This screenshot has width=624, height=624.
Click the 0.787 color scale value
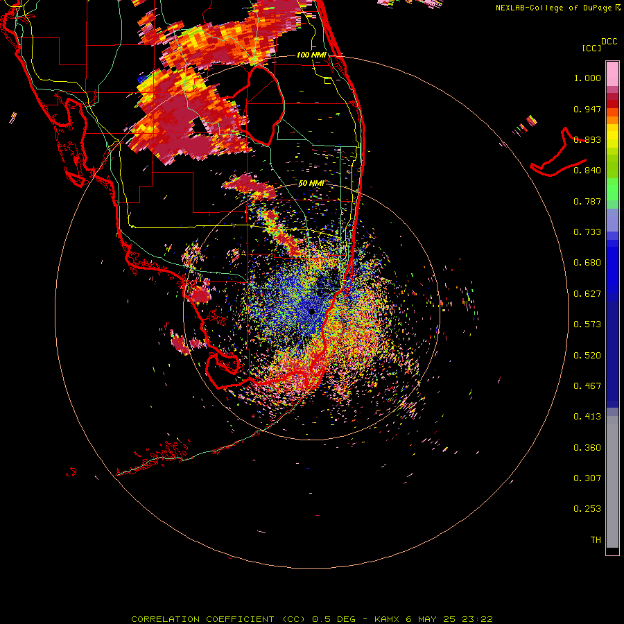(587, 201)
